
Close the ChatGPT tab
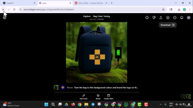34,3
